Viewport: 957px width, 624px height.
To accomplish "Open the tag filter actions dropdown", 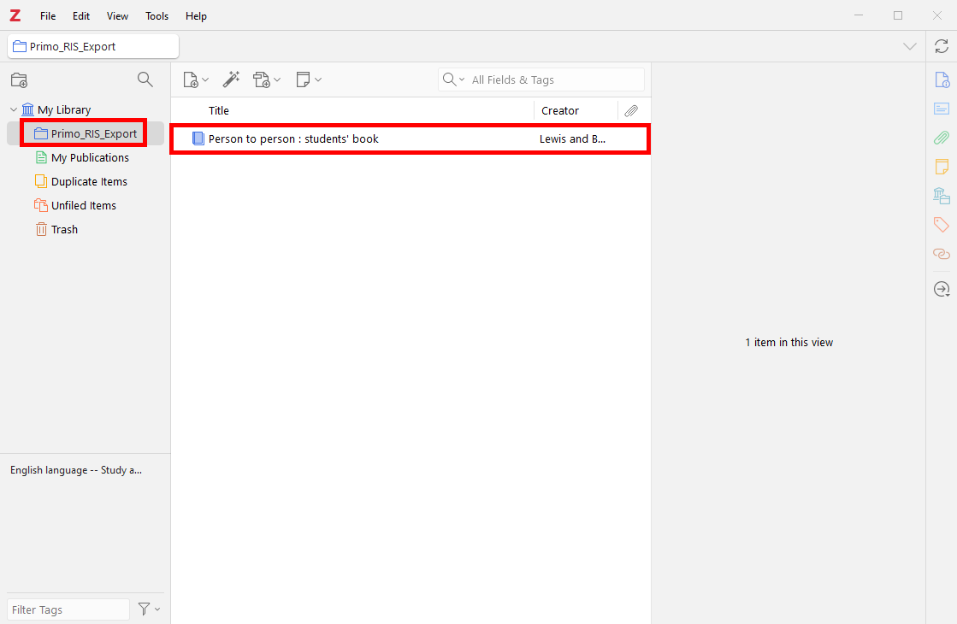I will (x=150, y=609).
